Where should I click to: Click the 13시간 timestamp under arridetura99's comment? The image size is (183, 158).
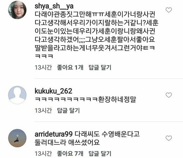pyautogui.click(x=43, y=153)
